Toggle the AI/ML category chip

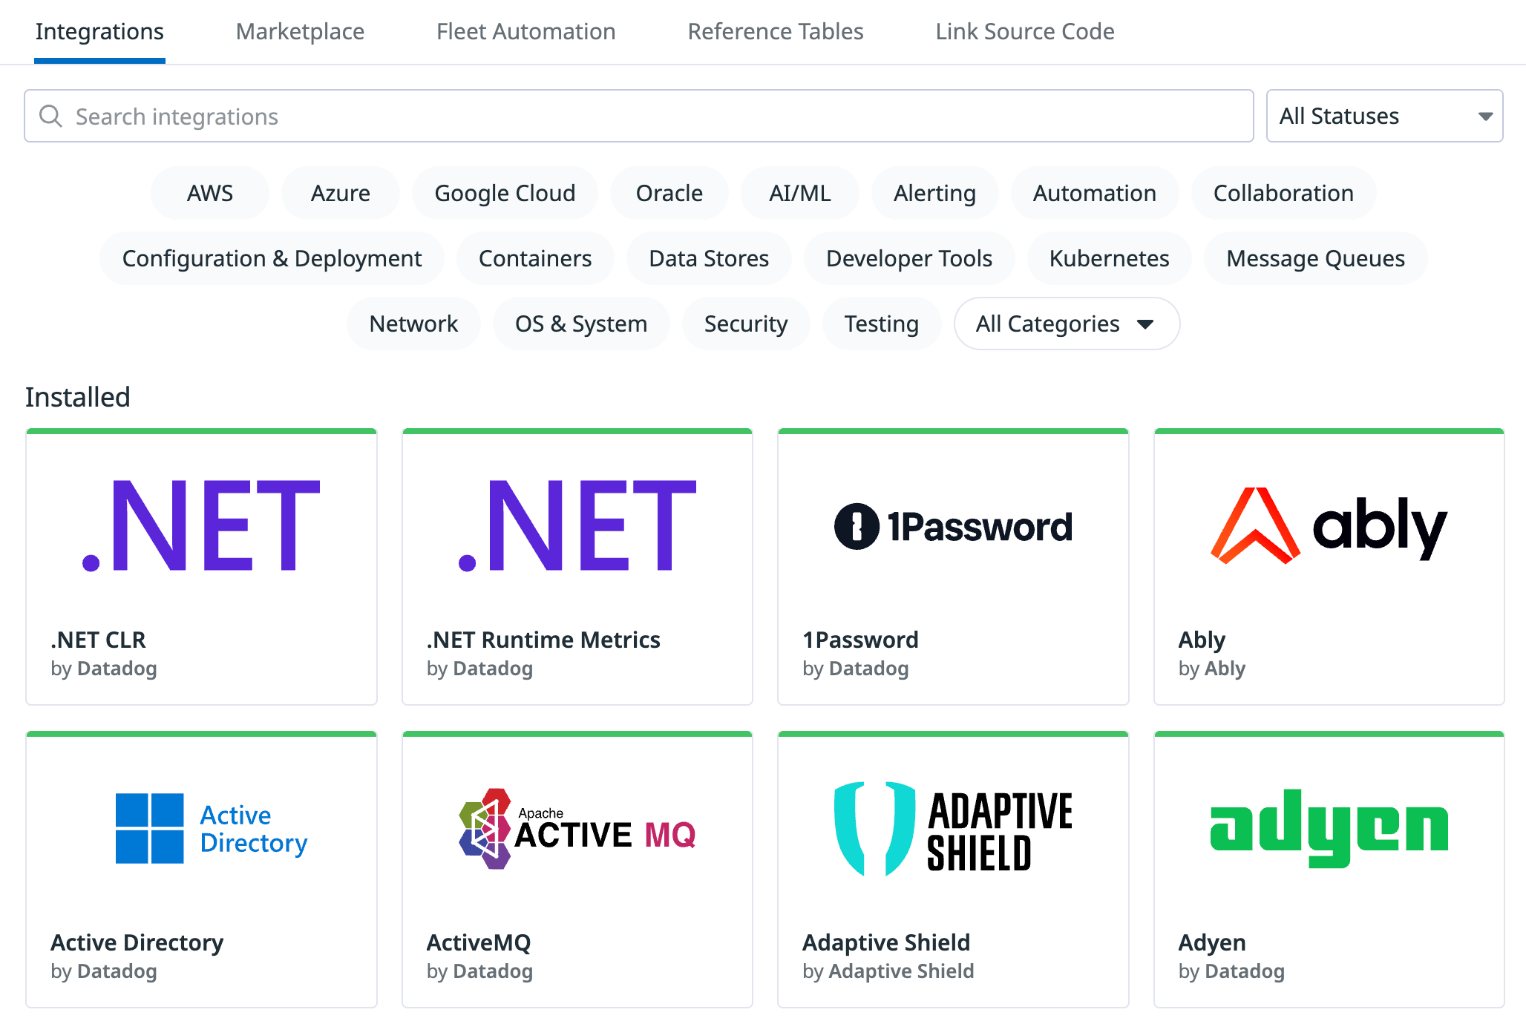(799, 193)
